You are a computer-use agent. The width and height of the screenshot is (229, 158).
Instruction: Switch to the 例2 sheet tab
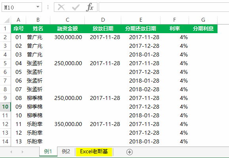66,152
